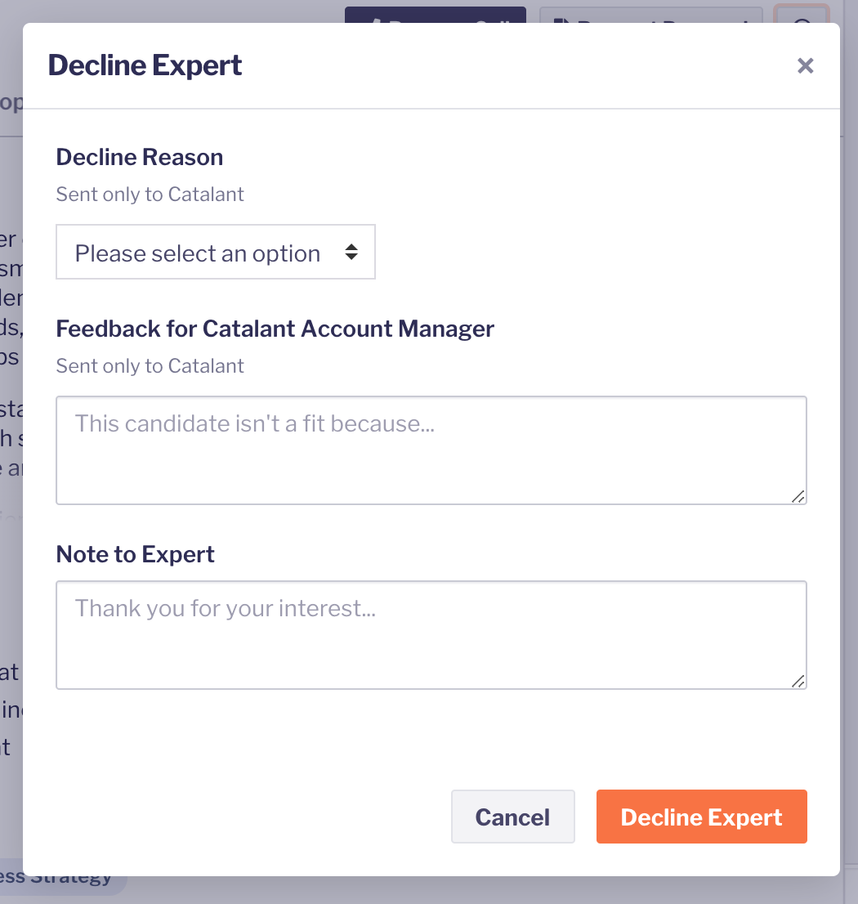Close the Decline Expert dialog with X

coord(805,65)
